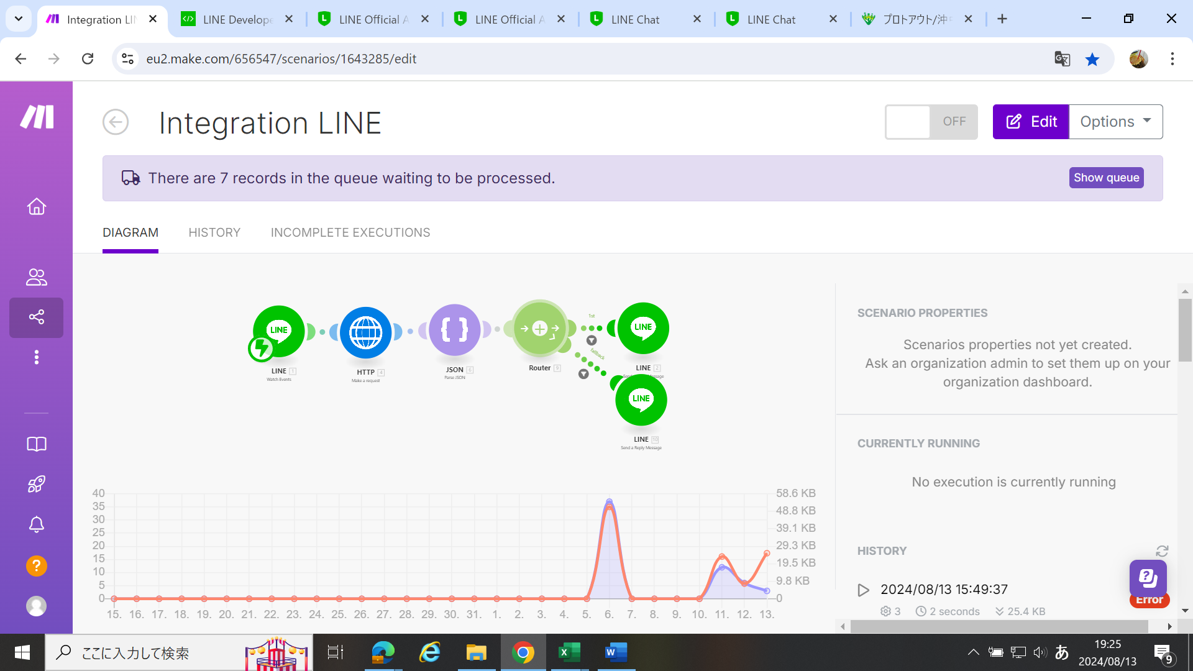Viewport: 1193px width, 671px height.
Task: Open the Team sidebar icon
Action: click(x=36, y=277)
